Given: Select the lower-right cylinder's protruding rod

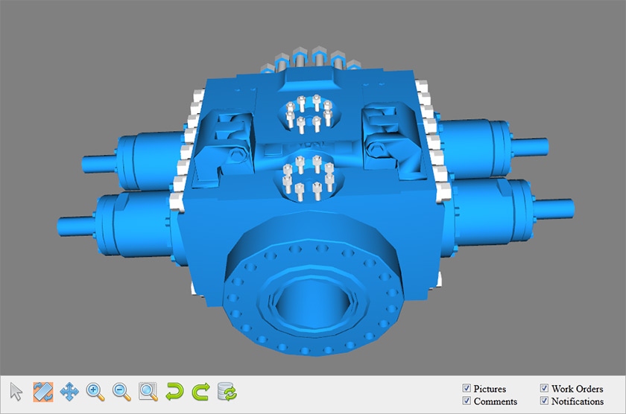Looking at the screenshot, I should [553, 209].
